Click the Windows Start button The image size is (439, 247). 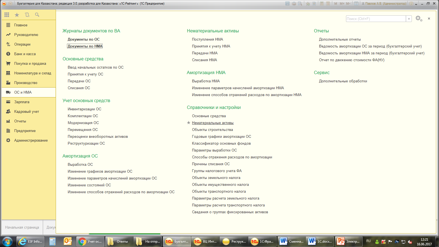[7, 242]
